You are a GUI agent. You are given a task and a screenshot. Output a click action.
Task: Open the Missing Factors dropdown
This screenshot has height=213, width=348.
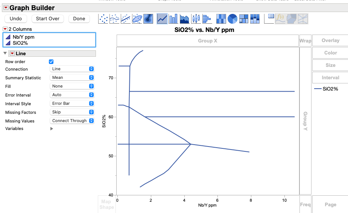72,112
